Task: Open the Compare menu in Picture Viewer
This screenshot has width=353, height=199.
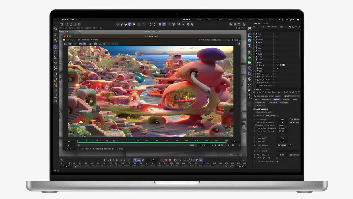Action: pos(86,40)
